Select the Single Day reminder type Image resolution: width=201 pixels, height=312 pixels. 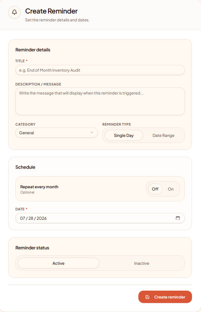(x=124, y=135)
